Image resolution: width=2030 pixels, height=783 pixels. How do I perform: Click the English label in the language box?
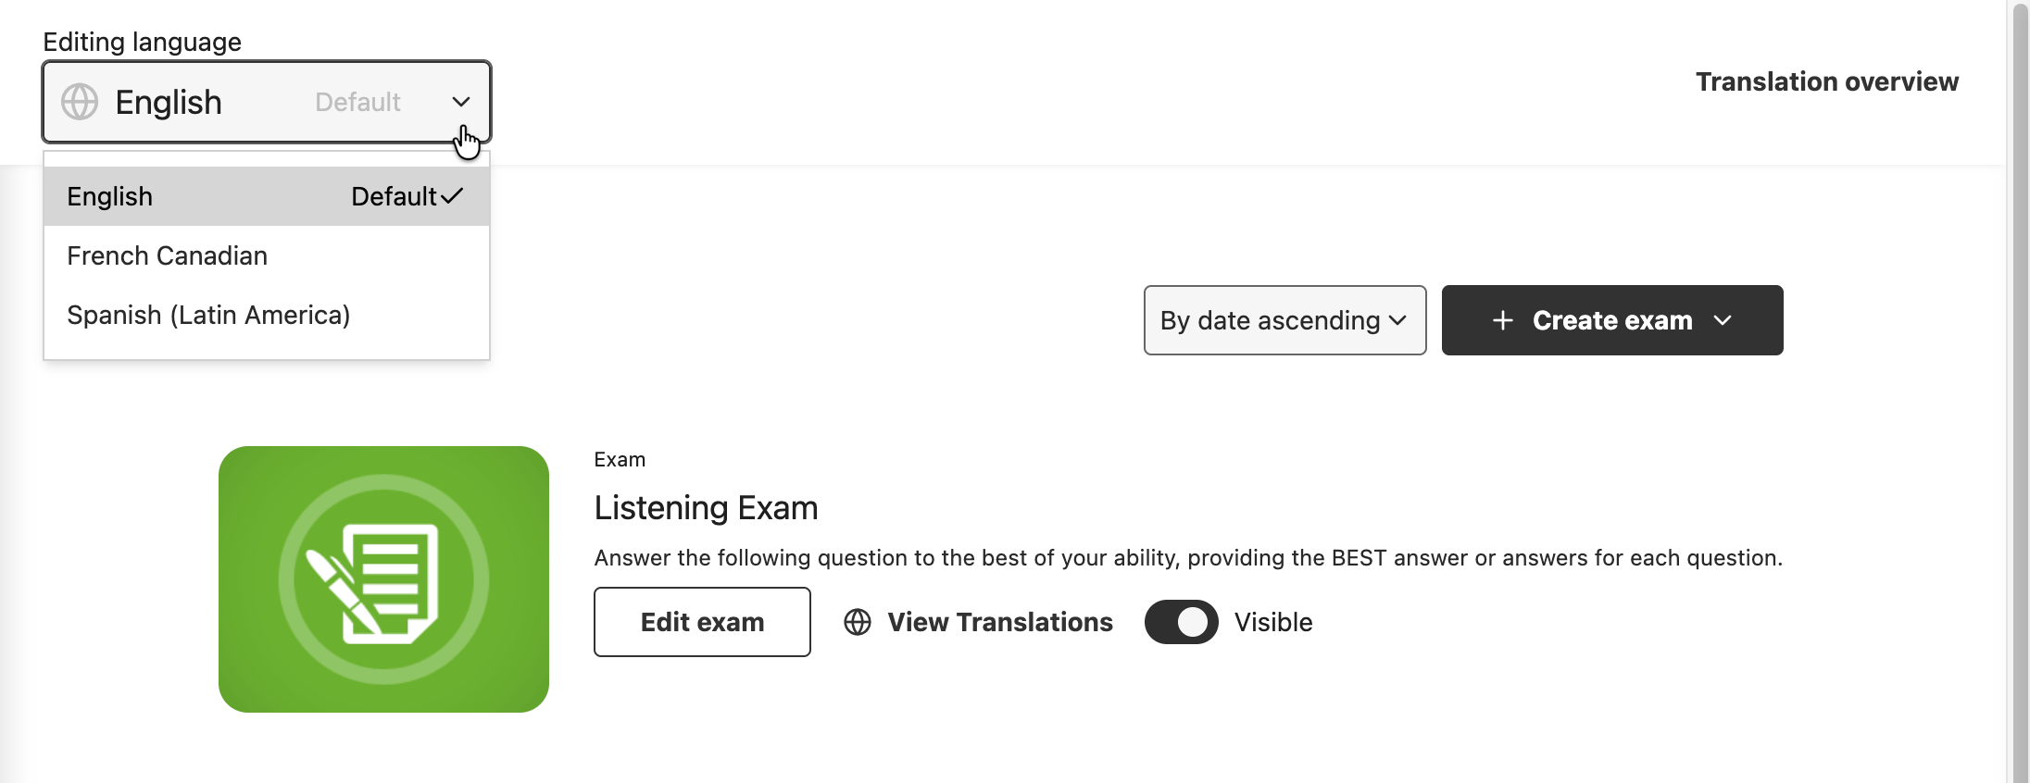pos(169,102)
